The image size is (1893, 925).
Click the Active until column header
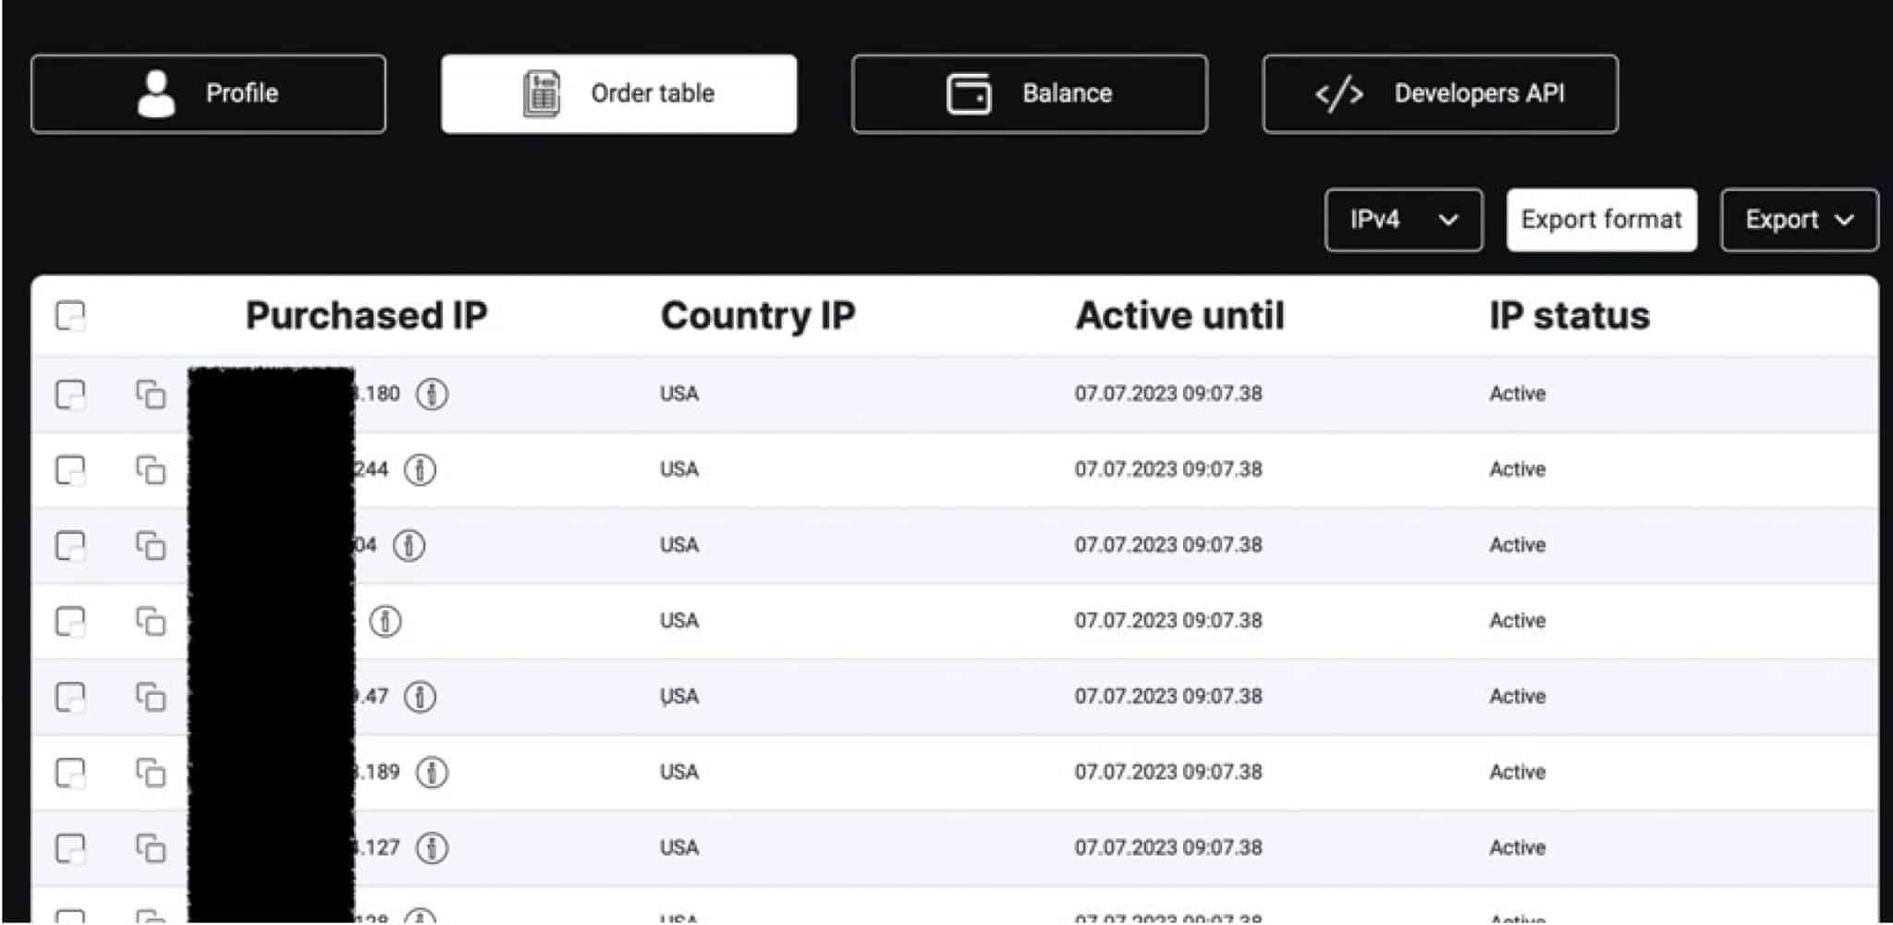(1179, 316)
